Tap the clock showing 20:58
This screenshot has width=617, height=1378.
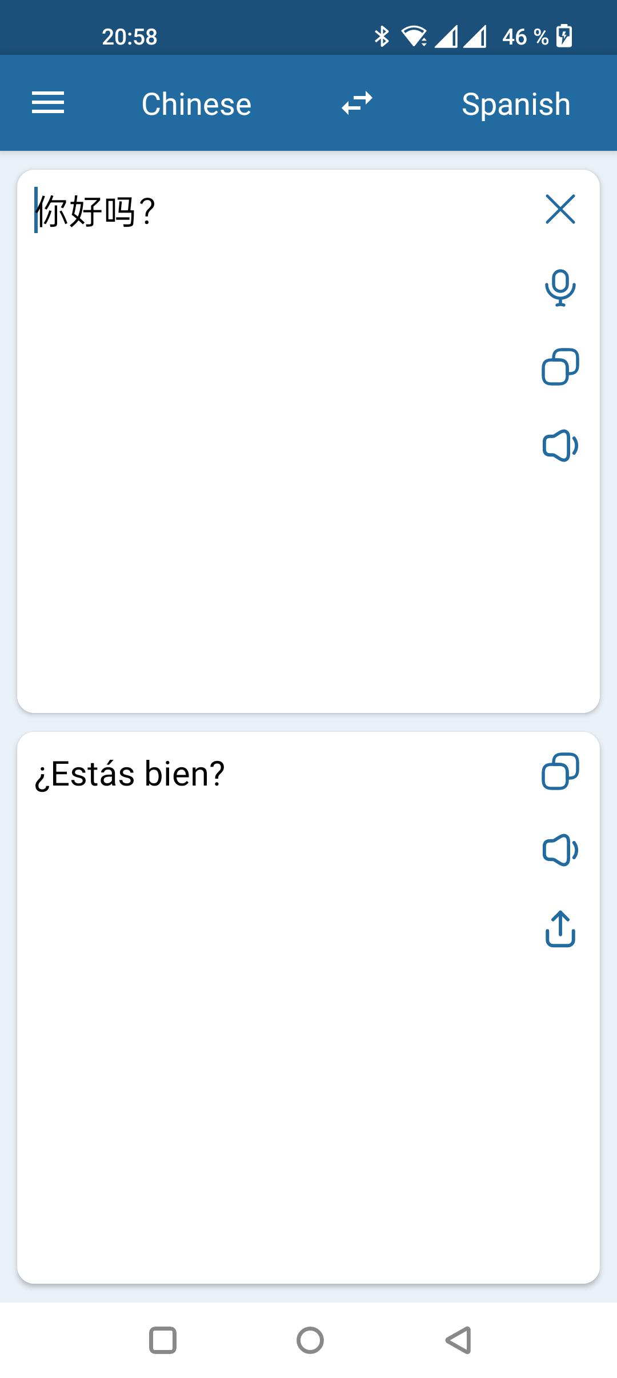pyautogui.click(x=130, y=37)
